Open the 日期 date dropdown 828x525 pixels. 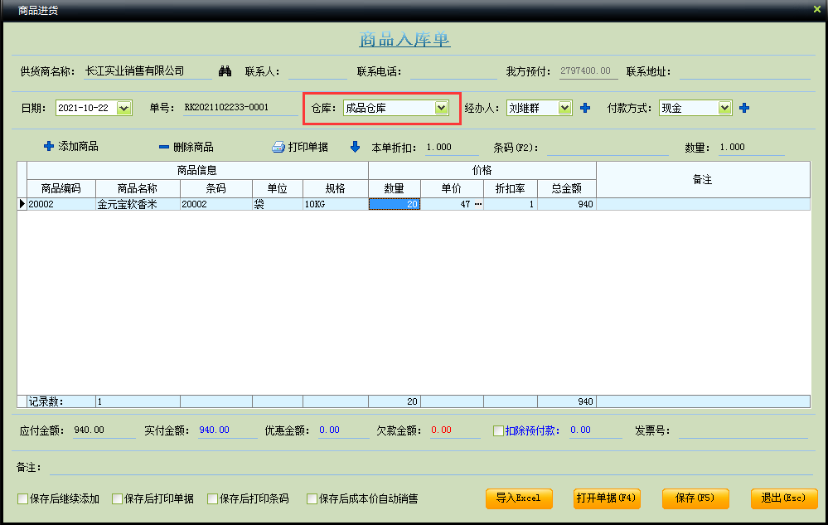[123, 108]
